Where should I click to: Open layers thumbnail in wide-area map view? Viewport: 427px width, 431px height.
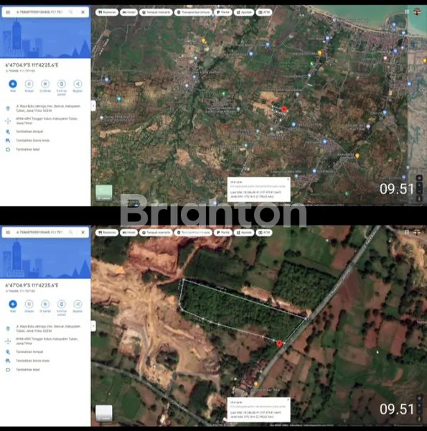[x=104, y=193]
